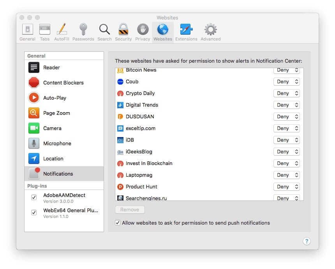Open the Deny dropdown for Coub

[286, 81]
